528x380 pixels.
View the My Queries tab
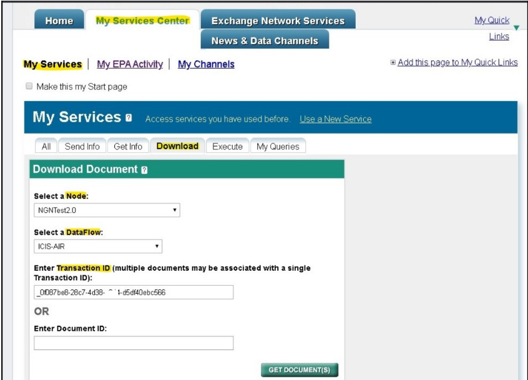click(x=278, y=147)
